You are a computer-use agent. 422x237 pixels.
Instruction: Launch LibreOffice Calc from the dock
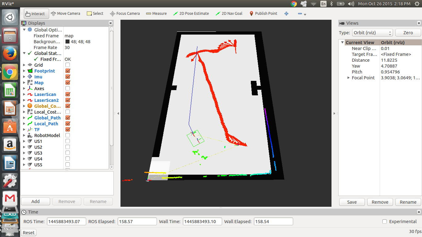pyautogui.click(x=10, y=90)
